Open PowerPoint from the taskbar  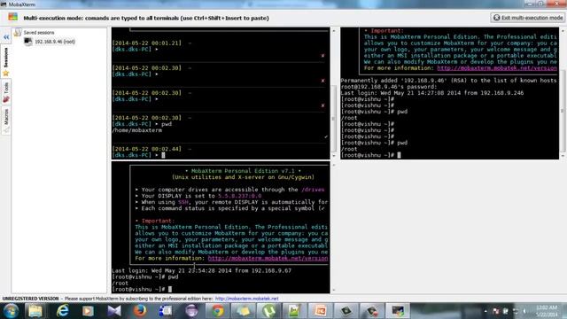tap(321, 311)
